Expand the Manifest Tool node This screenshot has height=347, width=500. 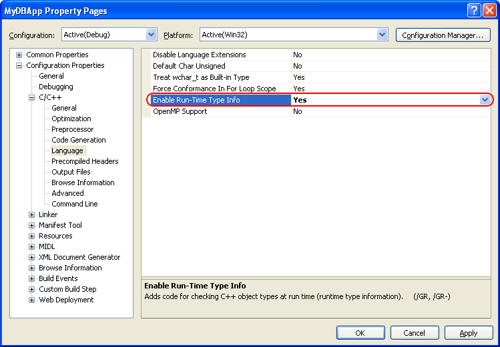(32, 225)
